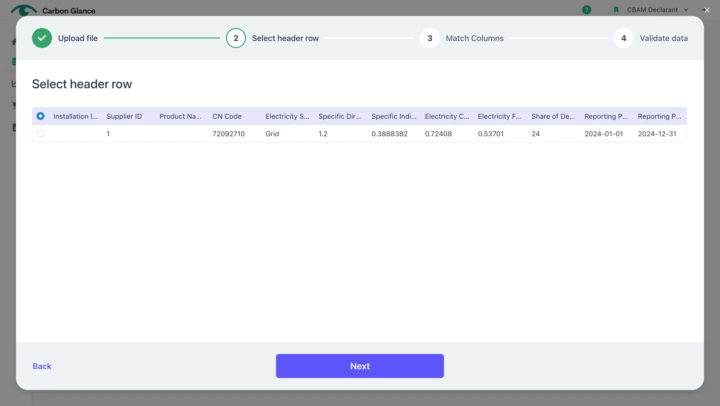Click the 2024-12-31 date cell
The height and width of the screenshot is (406, 720).
(657, 133)
